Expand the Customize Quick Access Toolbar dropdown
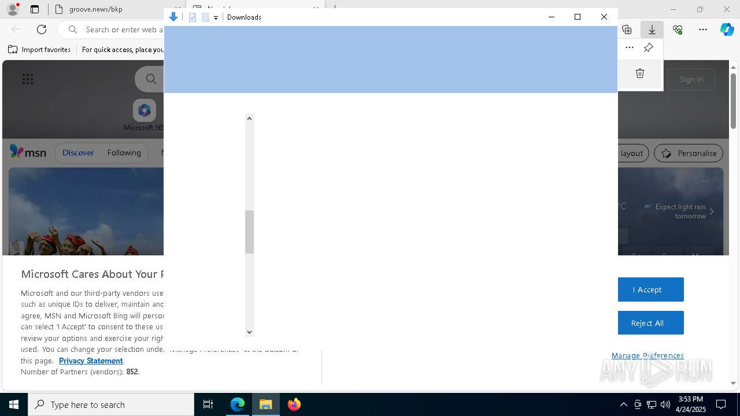Screen dimensions: 740x416 216,18
